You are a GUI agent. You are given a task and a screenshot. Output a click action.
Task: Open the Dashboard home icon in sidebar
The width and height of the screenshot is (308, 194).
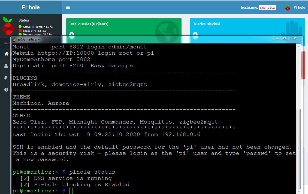7,54
